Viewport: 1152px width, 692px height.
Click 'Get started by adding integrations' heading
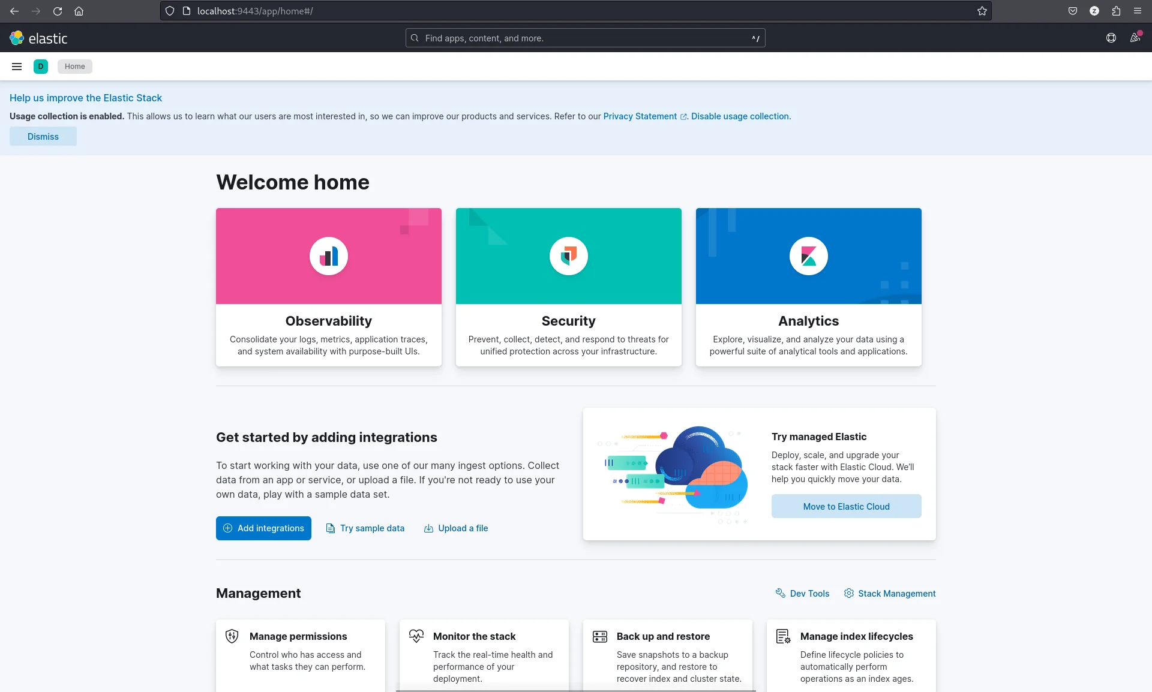pyautogui.click(x=326, y=437)
